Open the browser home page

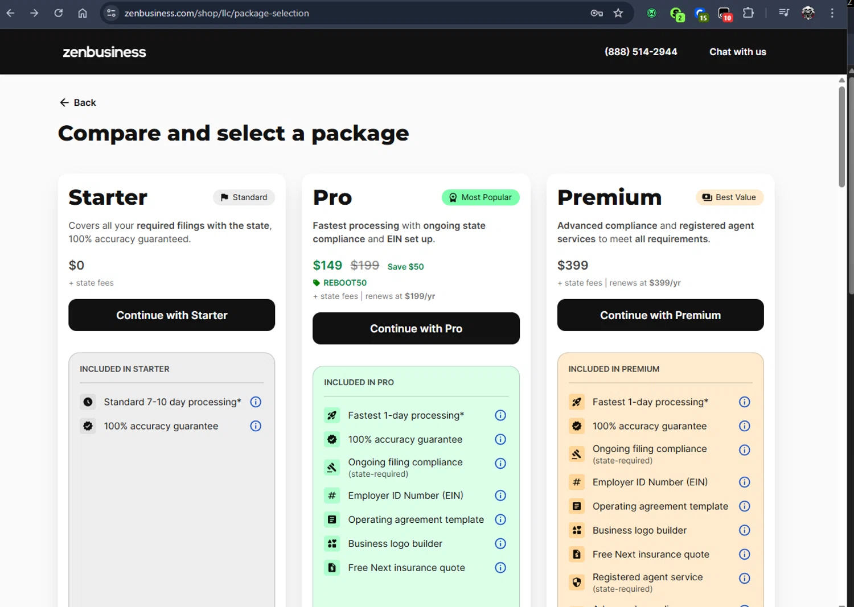pos(83,13)
